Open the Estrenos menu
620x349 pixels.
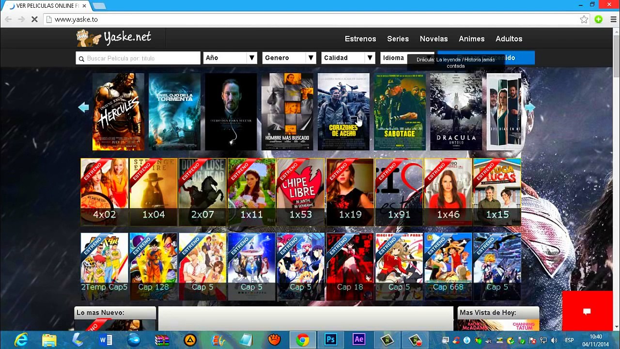(x=360, y=39)
